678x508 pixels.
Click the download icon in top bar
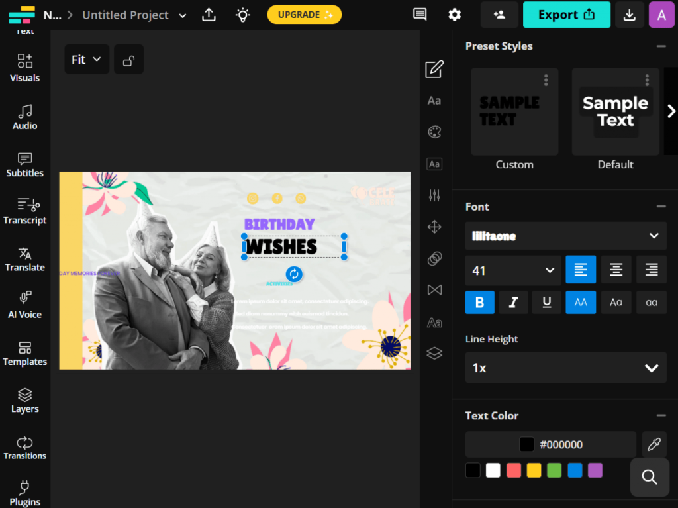coord(629,15)
